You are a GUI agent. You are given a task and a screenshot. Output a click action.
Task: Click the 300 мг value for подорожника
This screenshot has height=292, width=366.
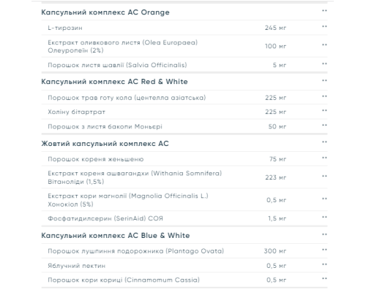point(275,251)
